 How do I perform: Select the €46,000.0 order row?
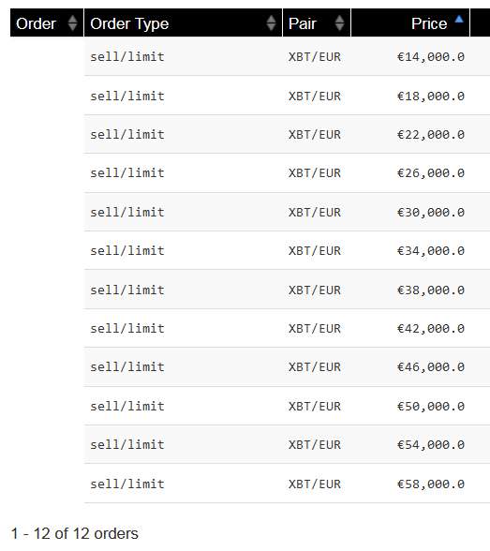(x=287, y=367)
